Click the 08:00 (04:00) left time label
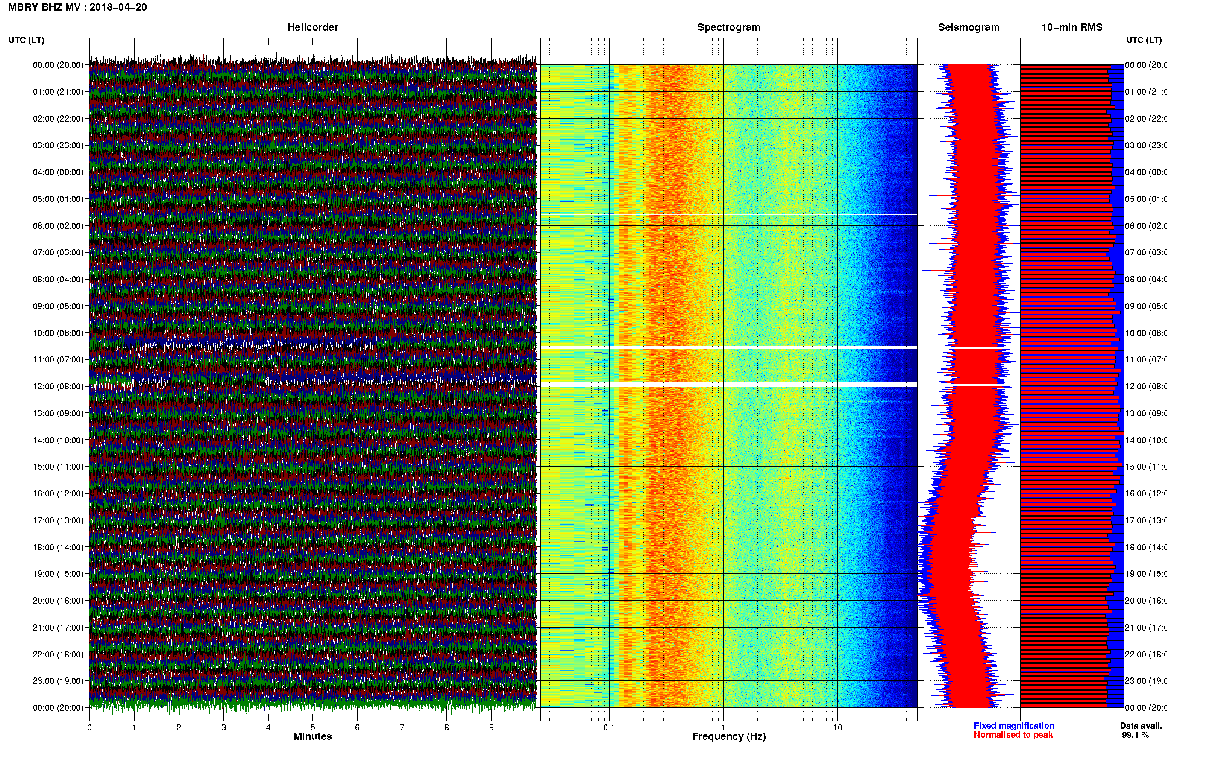The width and height of the screenshot is (1215, 759). (x=58, y=279)
